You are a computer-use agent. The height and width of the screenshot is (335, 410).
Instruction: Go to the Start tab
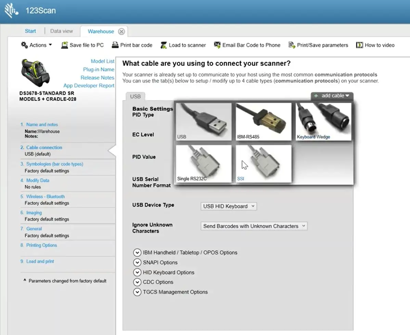[x=30, y=31]
